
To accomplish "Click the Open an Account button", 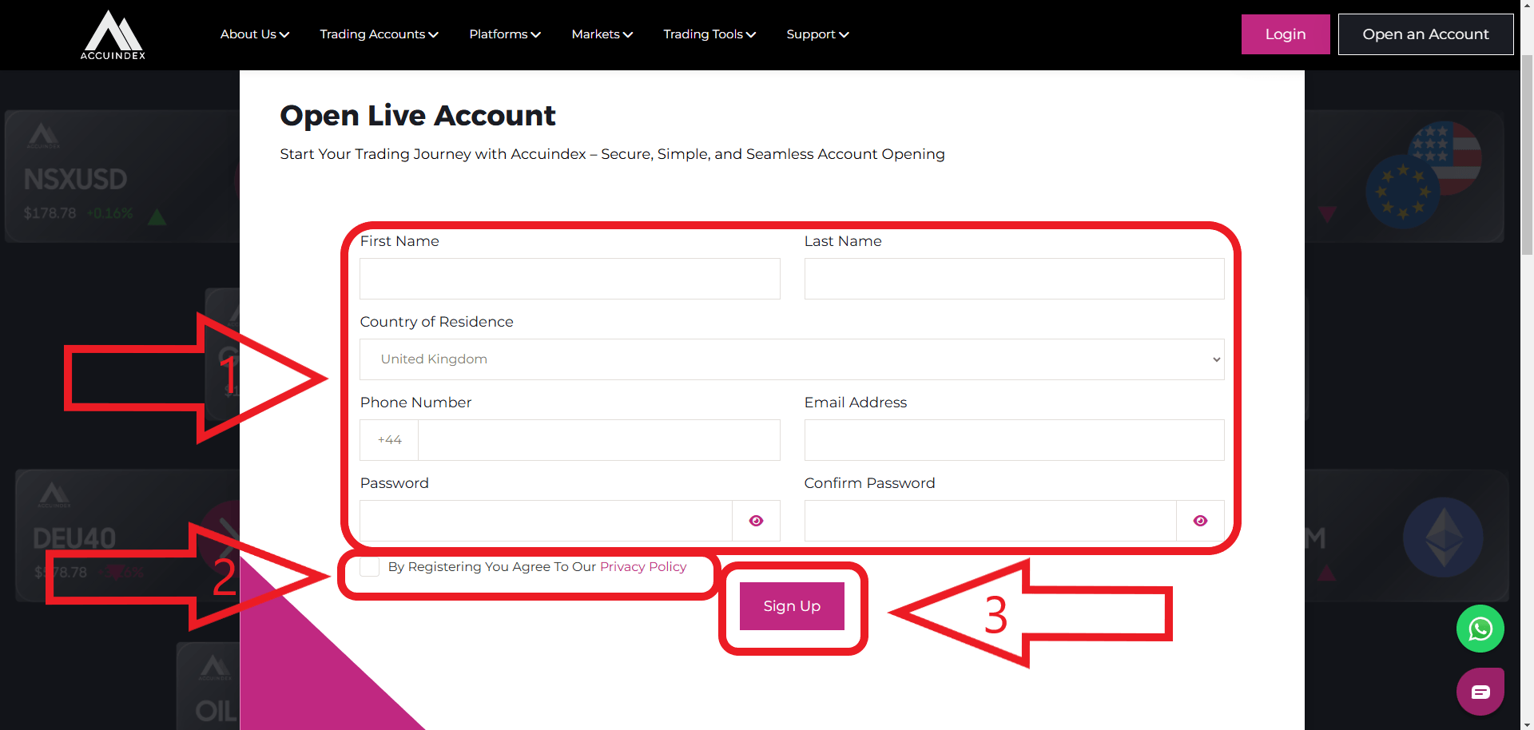I will coord(1425,34).
